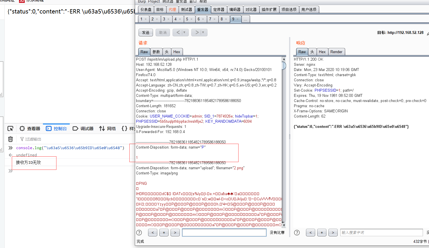Click the request scrollbar down arrow
Image resolution: width=429 pixels, height=248 pixels.
(284, 226)
